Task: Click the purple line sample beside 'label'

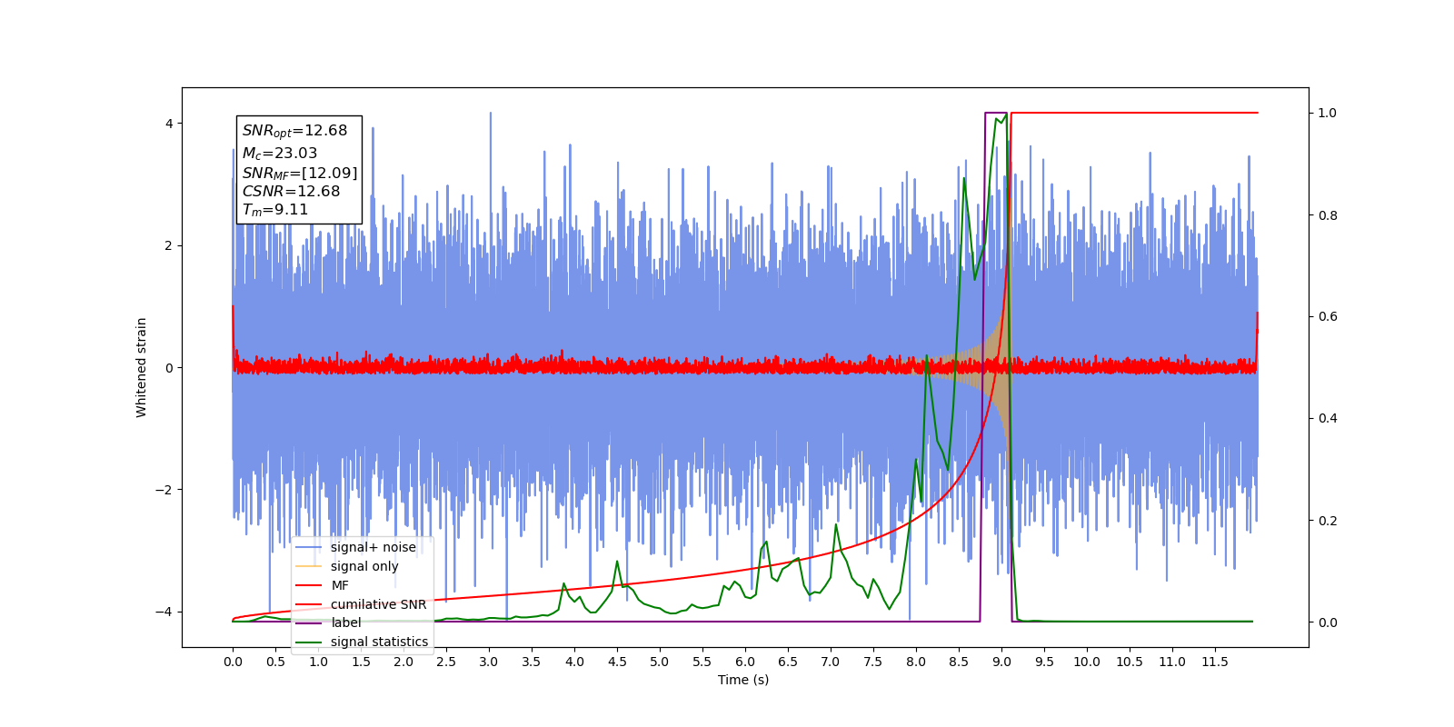Action: [x=309, y=623]
